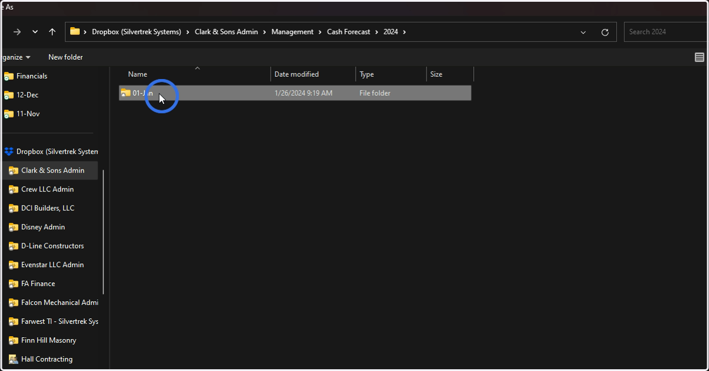Screen dimensions: 709x371
Task: Open DCI Builders, LLC folder
Action: click(48, 209)
